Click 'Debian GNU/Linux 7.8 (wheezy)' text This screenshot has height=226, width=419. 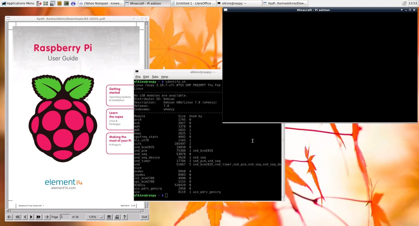[x=190, y=102]
